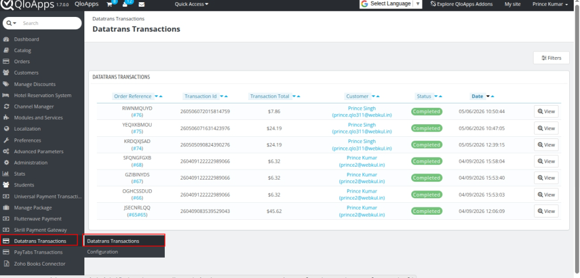This screenshot has width=580, height=278.
Task: Click the Channel Manager refresh icon
Action: 6,106
